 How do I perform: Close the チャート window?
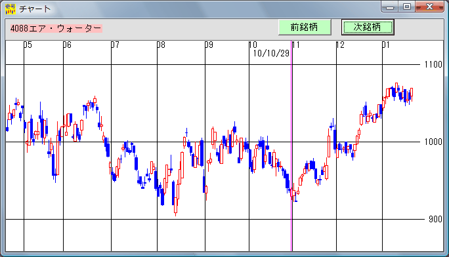[429, 7]
